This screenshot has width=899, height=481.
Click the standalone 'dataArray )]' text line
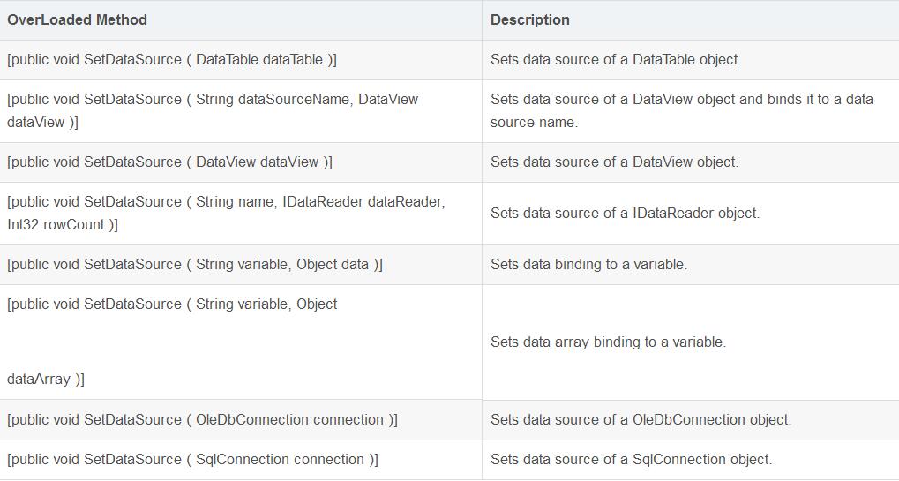46,380
